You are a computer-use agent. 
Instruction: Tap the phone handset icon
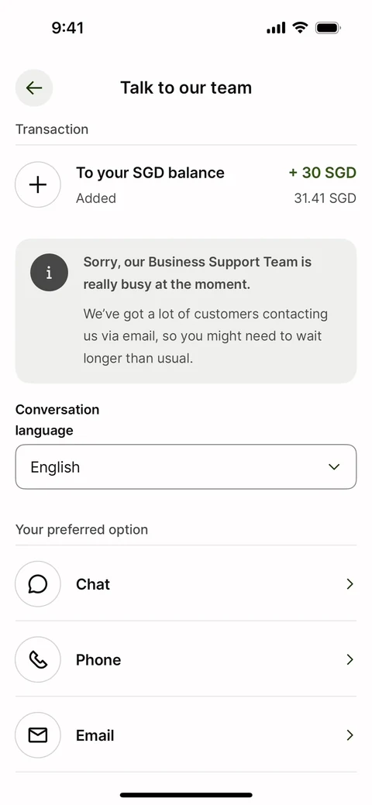tap(38, 659)
